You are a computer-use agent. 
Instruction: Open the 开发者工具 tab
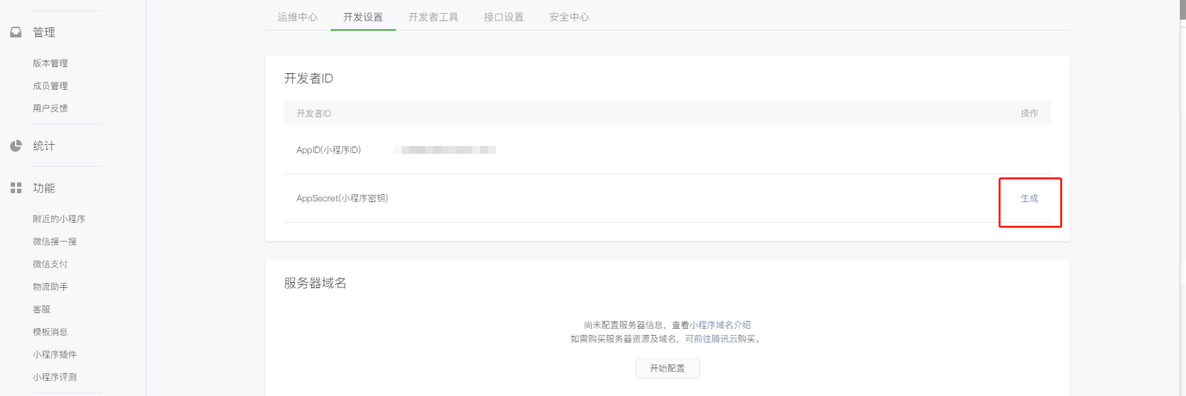tap(433, 17)
